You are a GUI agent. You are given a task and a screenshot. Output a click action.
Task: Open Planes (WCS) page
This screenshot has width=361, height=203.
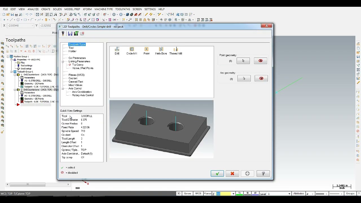[x=76, y=75]
